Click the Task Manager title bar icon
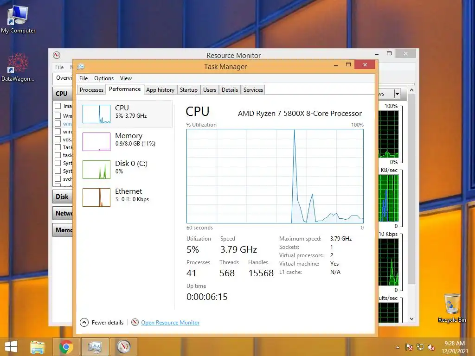This screenshot has height=356, width=475. pyautogui.click(x=81, y=67)
